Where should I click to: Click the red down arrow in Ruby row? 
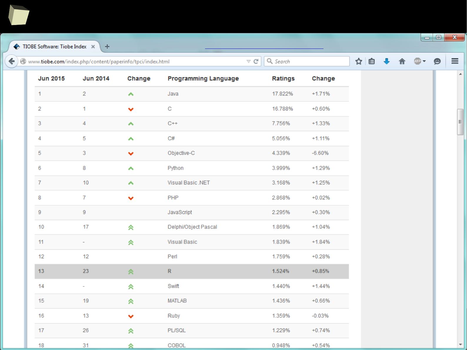click(131, 316)
